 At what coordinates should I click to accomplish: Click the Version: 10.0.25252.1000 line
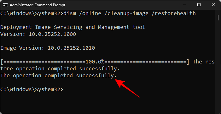tap(38, 34)
